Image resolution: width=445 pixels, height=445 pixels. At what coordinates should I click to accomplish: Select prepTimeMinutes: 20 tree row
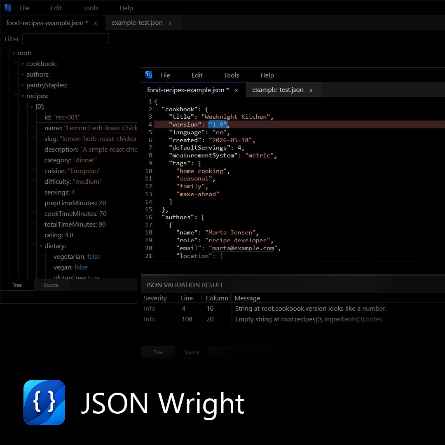click(75, 203)
